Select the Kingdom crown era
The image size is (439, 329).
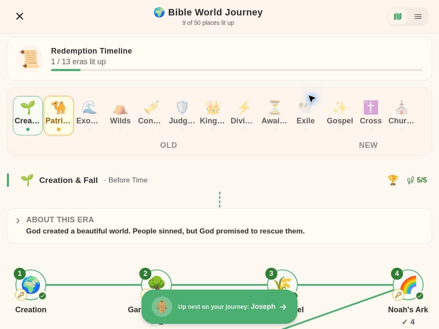(213, 116)
